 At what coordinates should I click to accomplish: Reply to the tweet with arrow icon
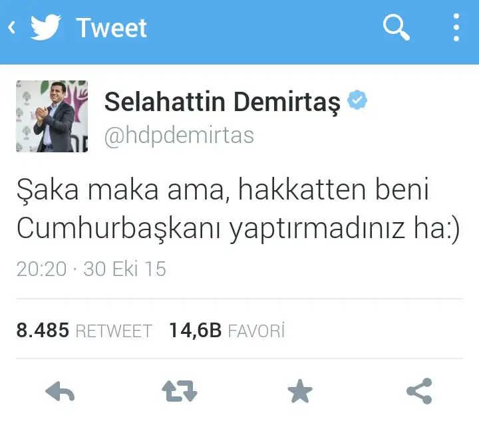(60, 391)
